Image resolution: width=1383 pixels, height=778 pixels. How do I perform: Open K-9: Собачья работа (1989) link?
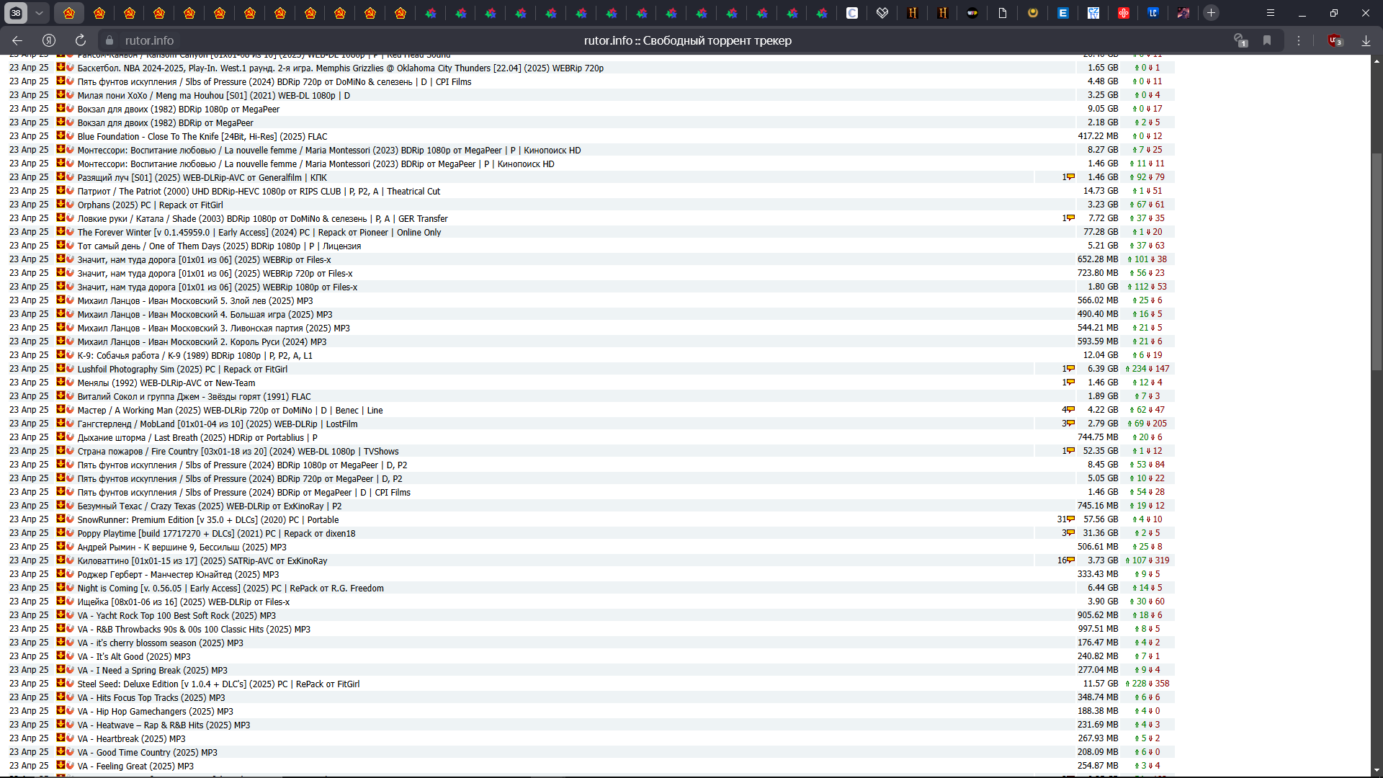pos(194,355)
